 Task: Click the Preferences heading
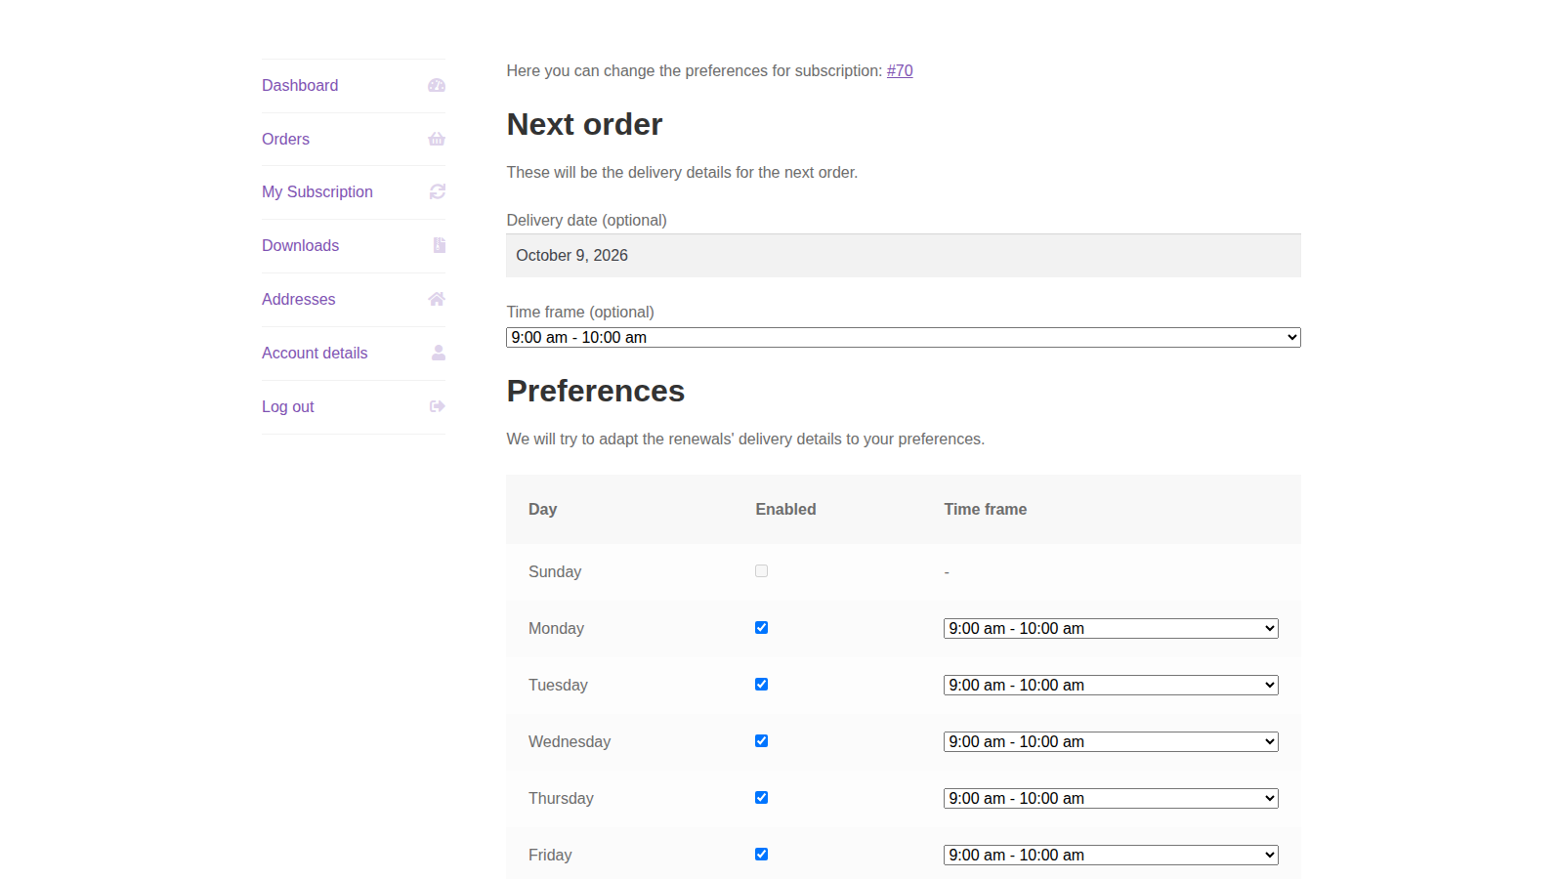pos(596,392)
